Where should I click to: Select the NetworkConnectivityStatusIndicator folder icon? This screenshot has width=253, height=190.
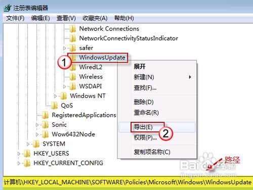73,38
